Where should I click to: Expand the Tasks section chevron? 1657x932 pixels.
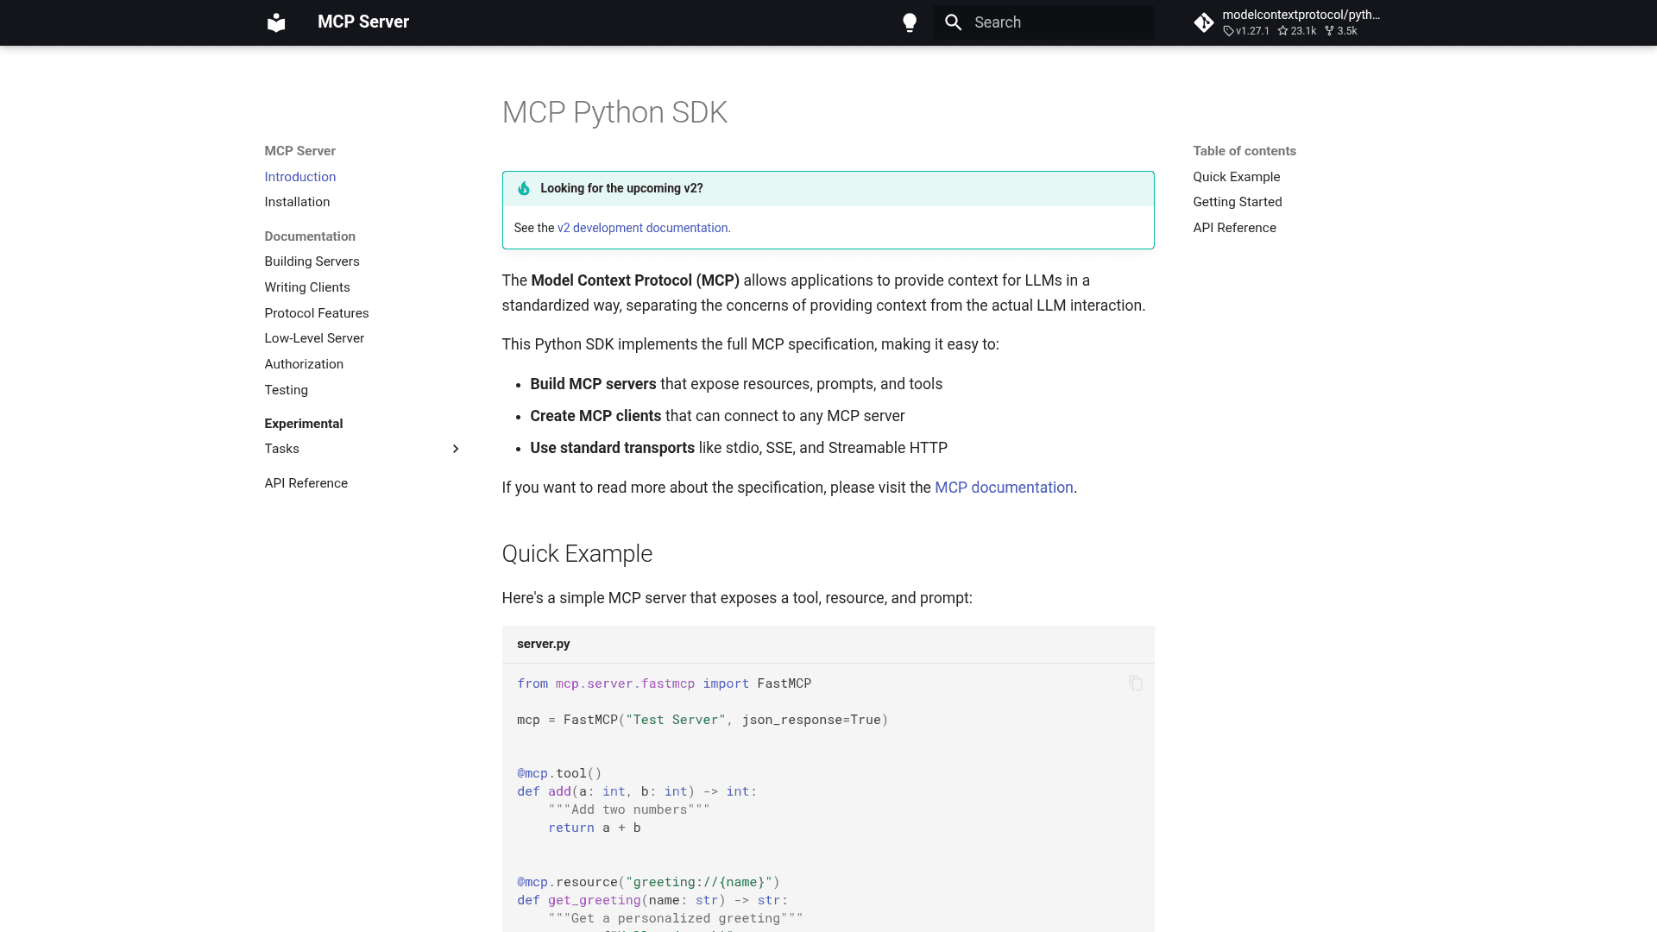coord(456,449)
